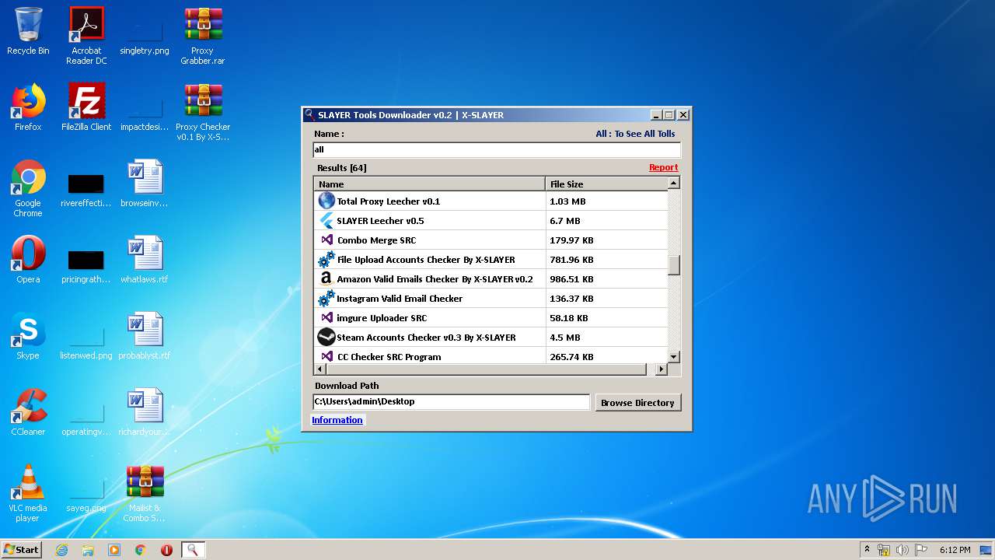Select the Proxy Grabber.rar archive icon
The image size is (995, 560).
203,36
